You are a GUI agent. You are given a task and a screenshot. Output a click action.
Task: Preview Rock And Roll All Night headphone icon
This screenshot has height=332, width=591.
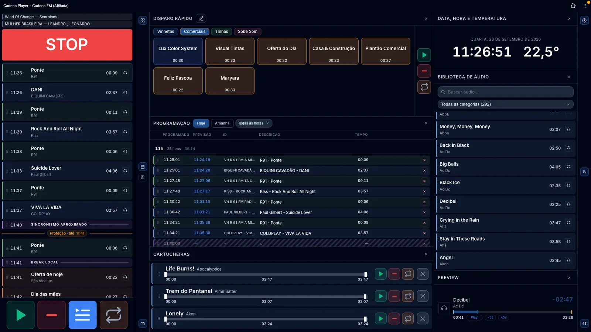(125, 132)
